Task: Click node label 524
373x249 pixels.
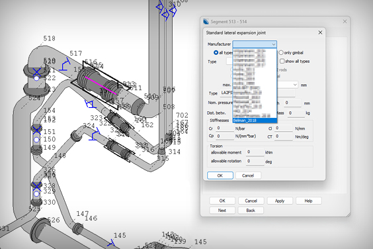Action: pos(34,98)
